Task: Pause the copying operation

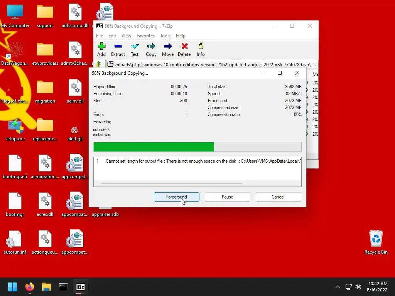Action: tap(228, 197)
